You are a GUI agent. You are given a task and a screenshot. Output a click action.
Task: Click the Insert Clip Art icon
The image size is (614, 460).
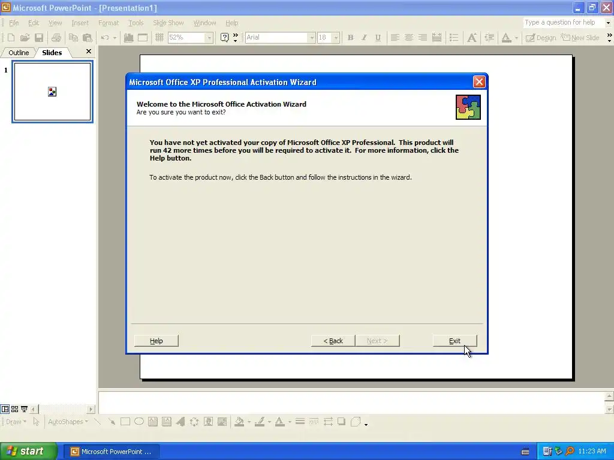pyautogui.click(x=208, y=422)
